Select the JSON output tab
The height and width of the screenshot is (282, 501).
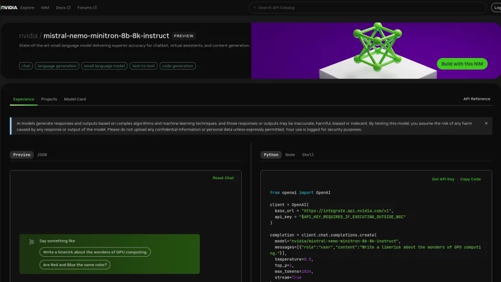pyautogui.click(x=42, y=155)
